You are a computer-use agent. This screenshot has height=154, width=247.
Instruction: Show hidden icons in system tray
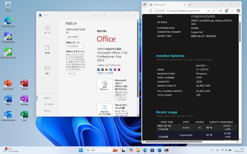tap(212, 150)
